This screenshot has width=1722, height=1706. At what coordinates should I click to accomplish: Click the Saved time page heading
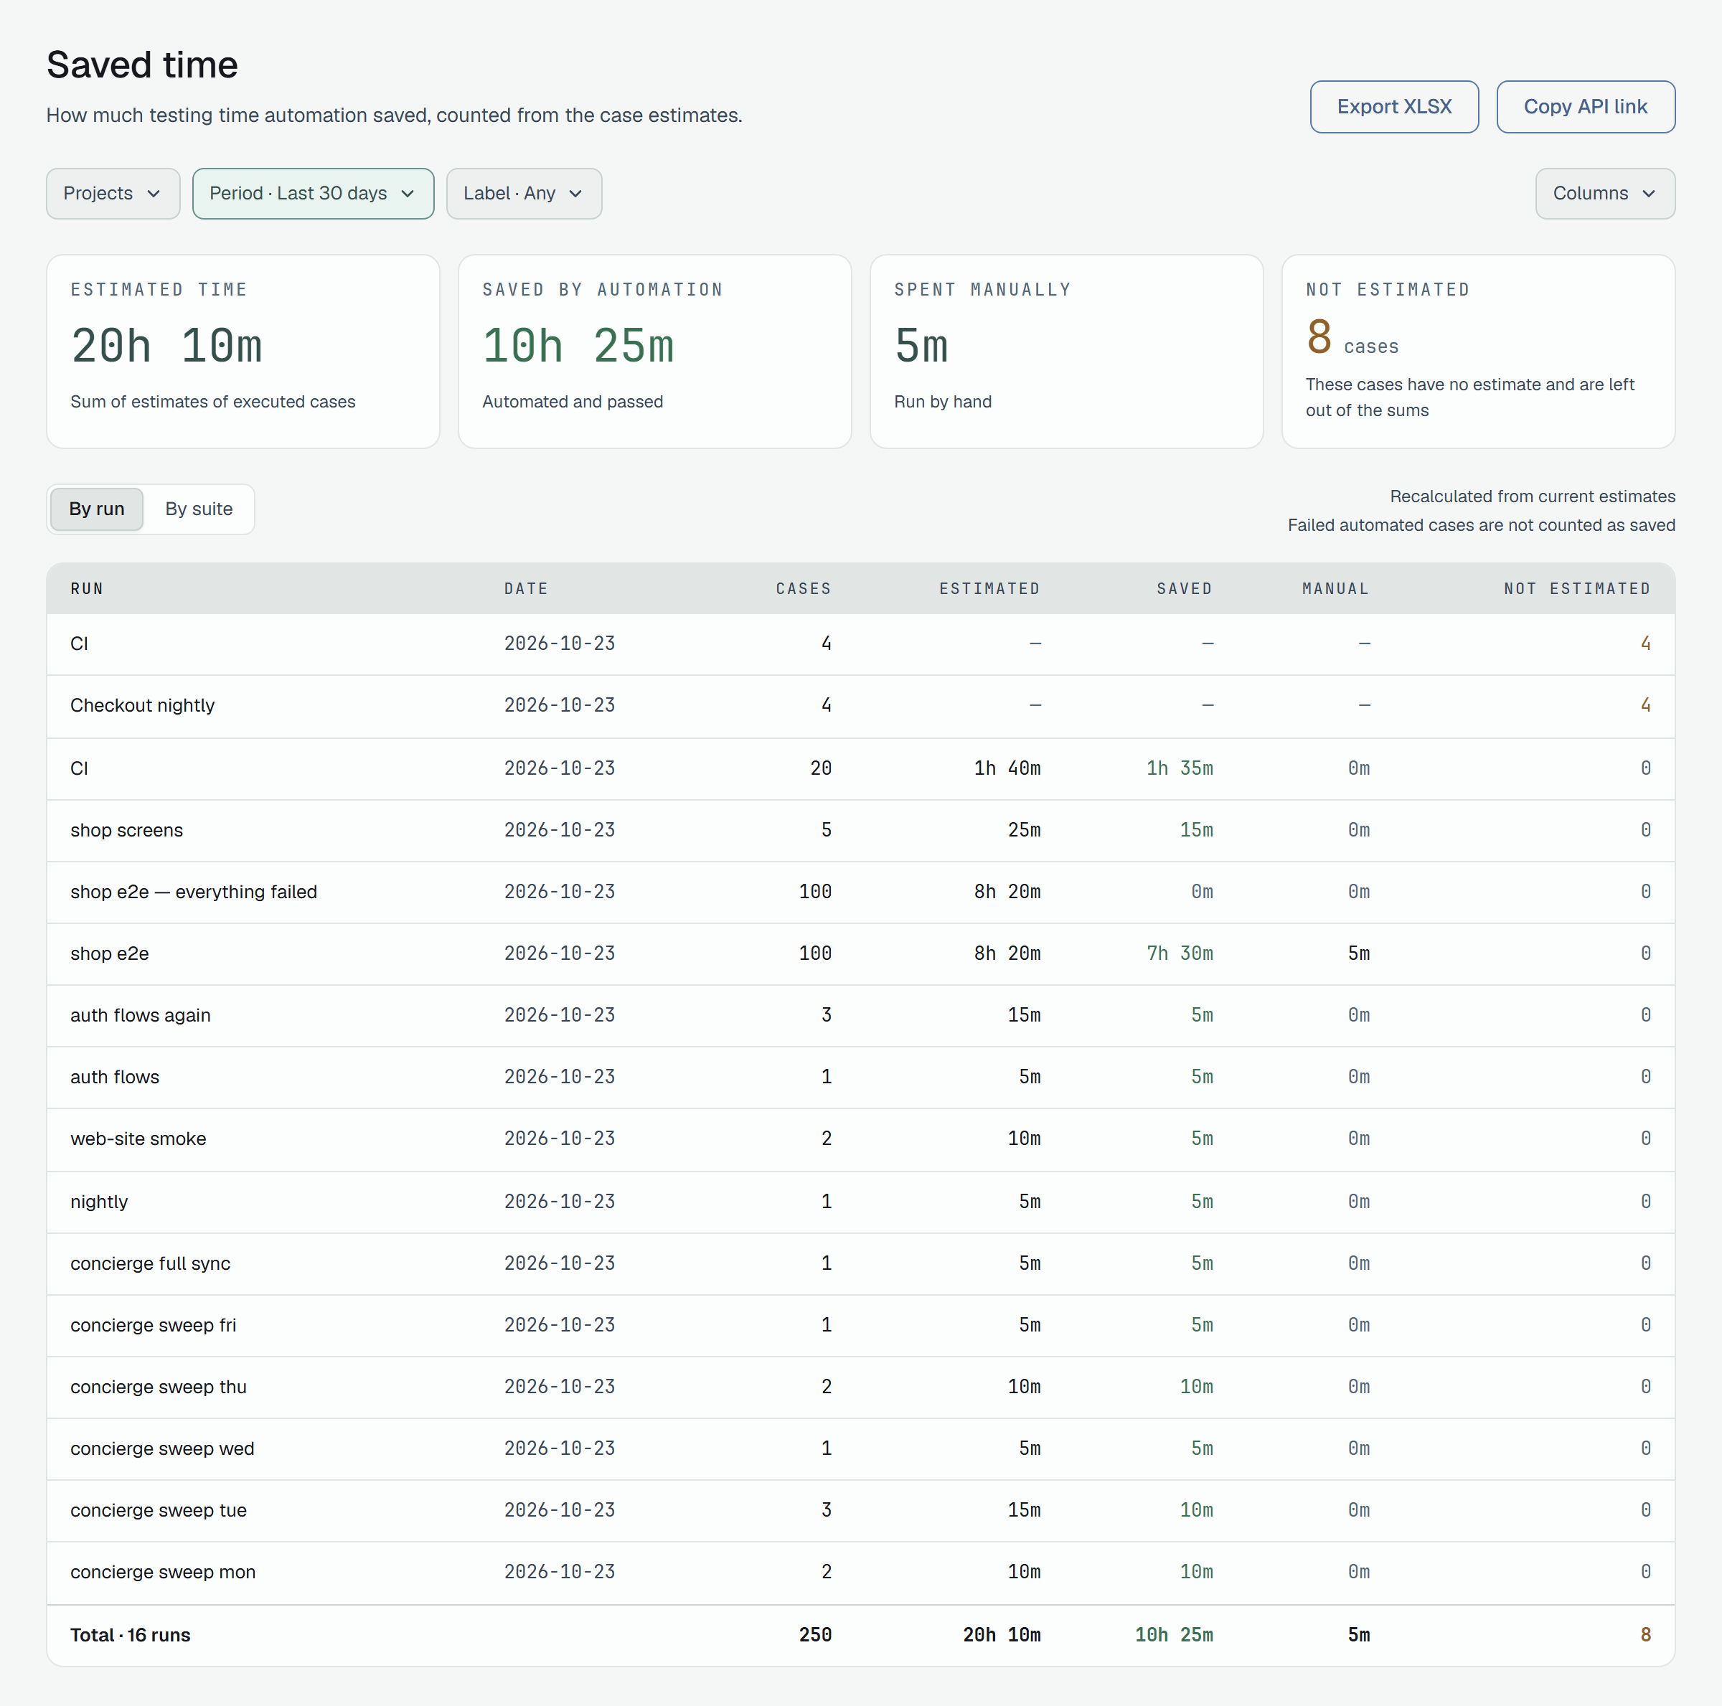click(142, 65)
